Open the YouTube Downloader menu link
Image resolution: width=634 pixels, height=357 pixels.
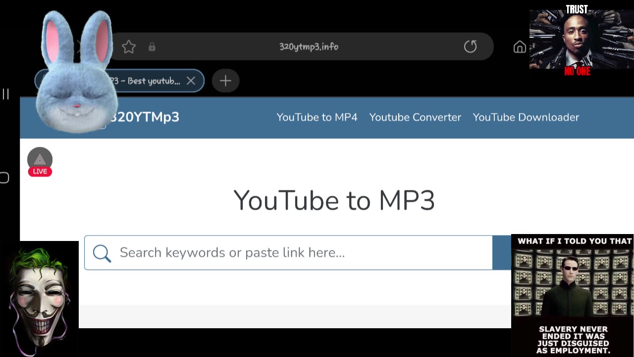pos(526,117)
